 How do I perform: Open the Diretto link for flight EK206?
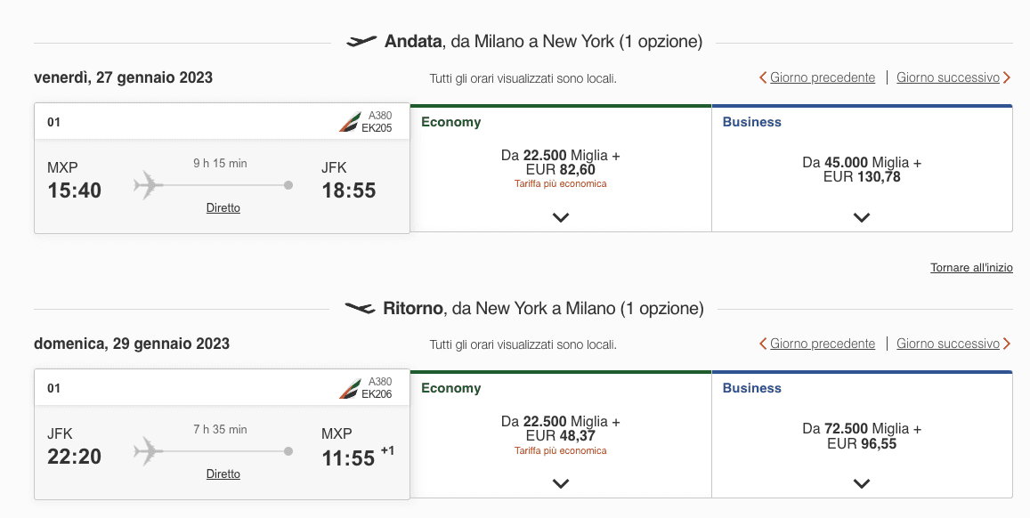click(223, 474)
